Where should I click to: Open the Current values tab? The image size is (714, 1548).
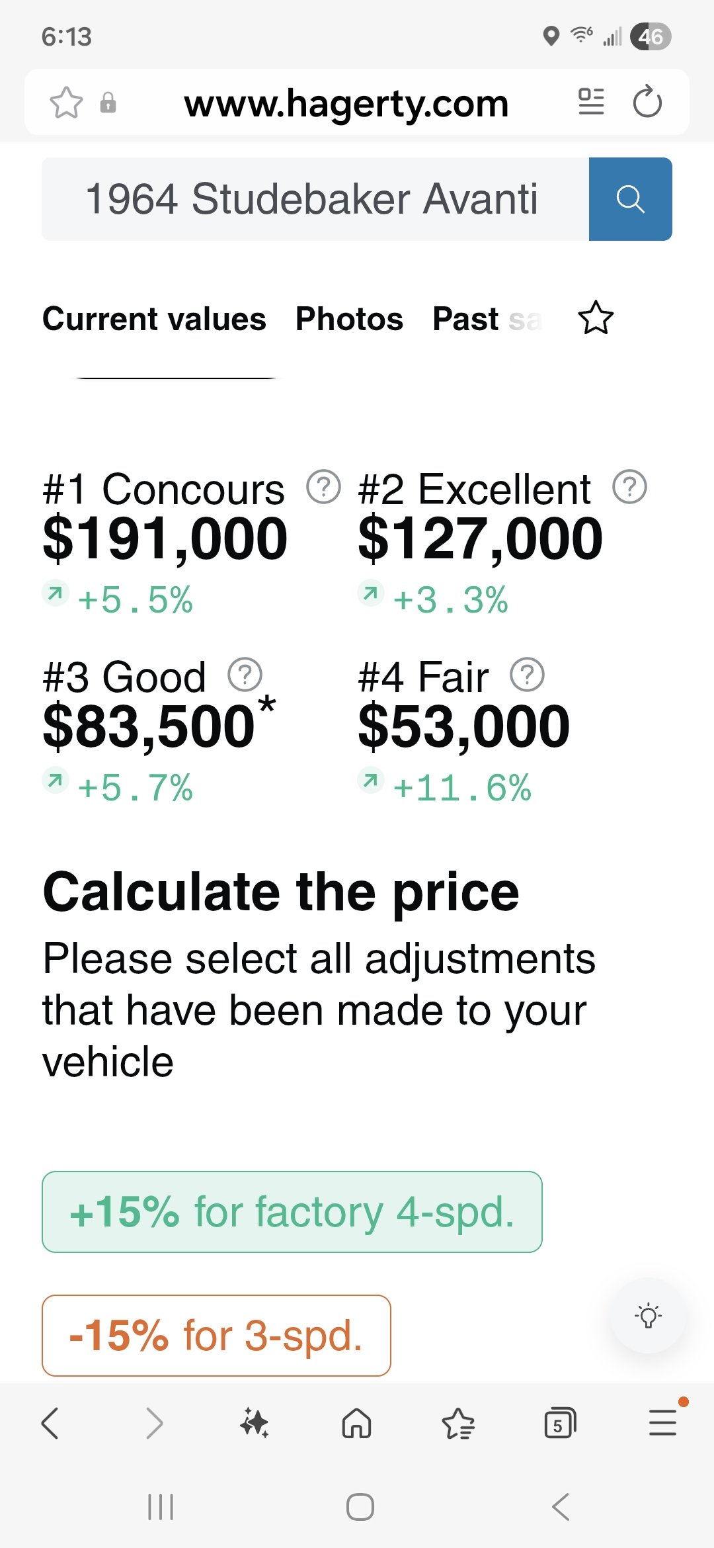tap(154, 319)
